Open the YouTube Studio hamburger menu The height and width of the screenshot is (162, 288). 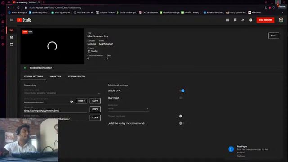point(12,20)
